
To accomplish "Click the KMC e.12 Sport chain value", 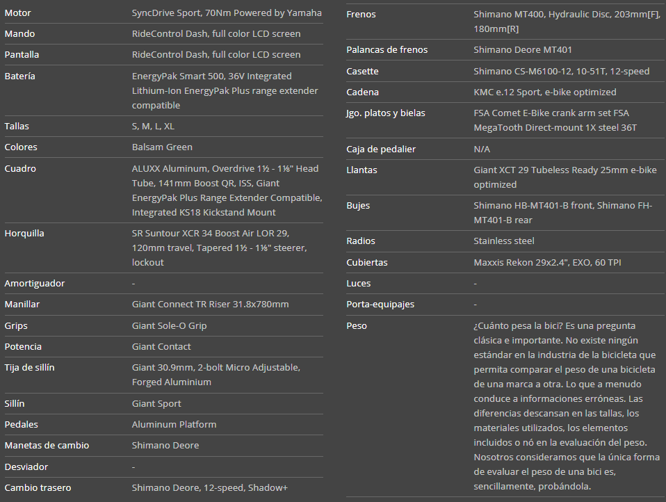I will coord(544,92).
